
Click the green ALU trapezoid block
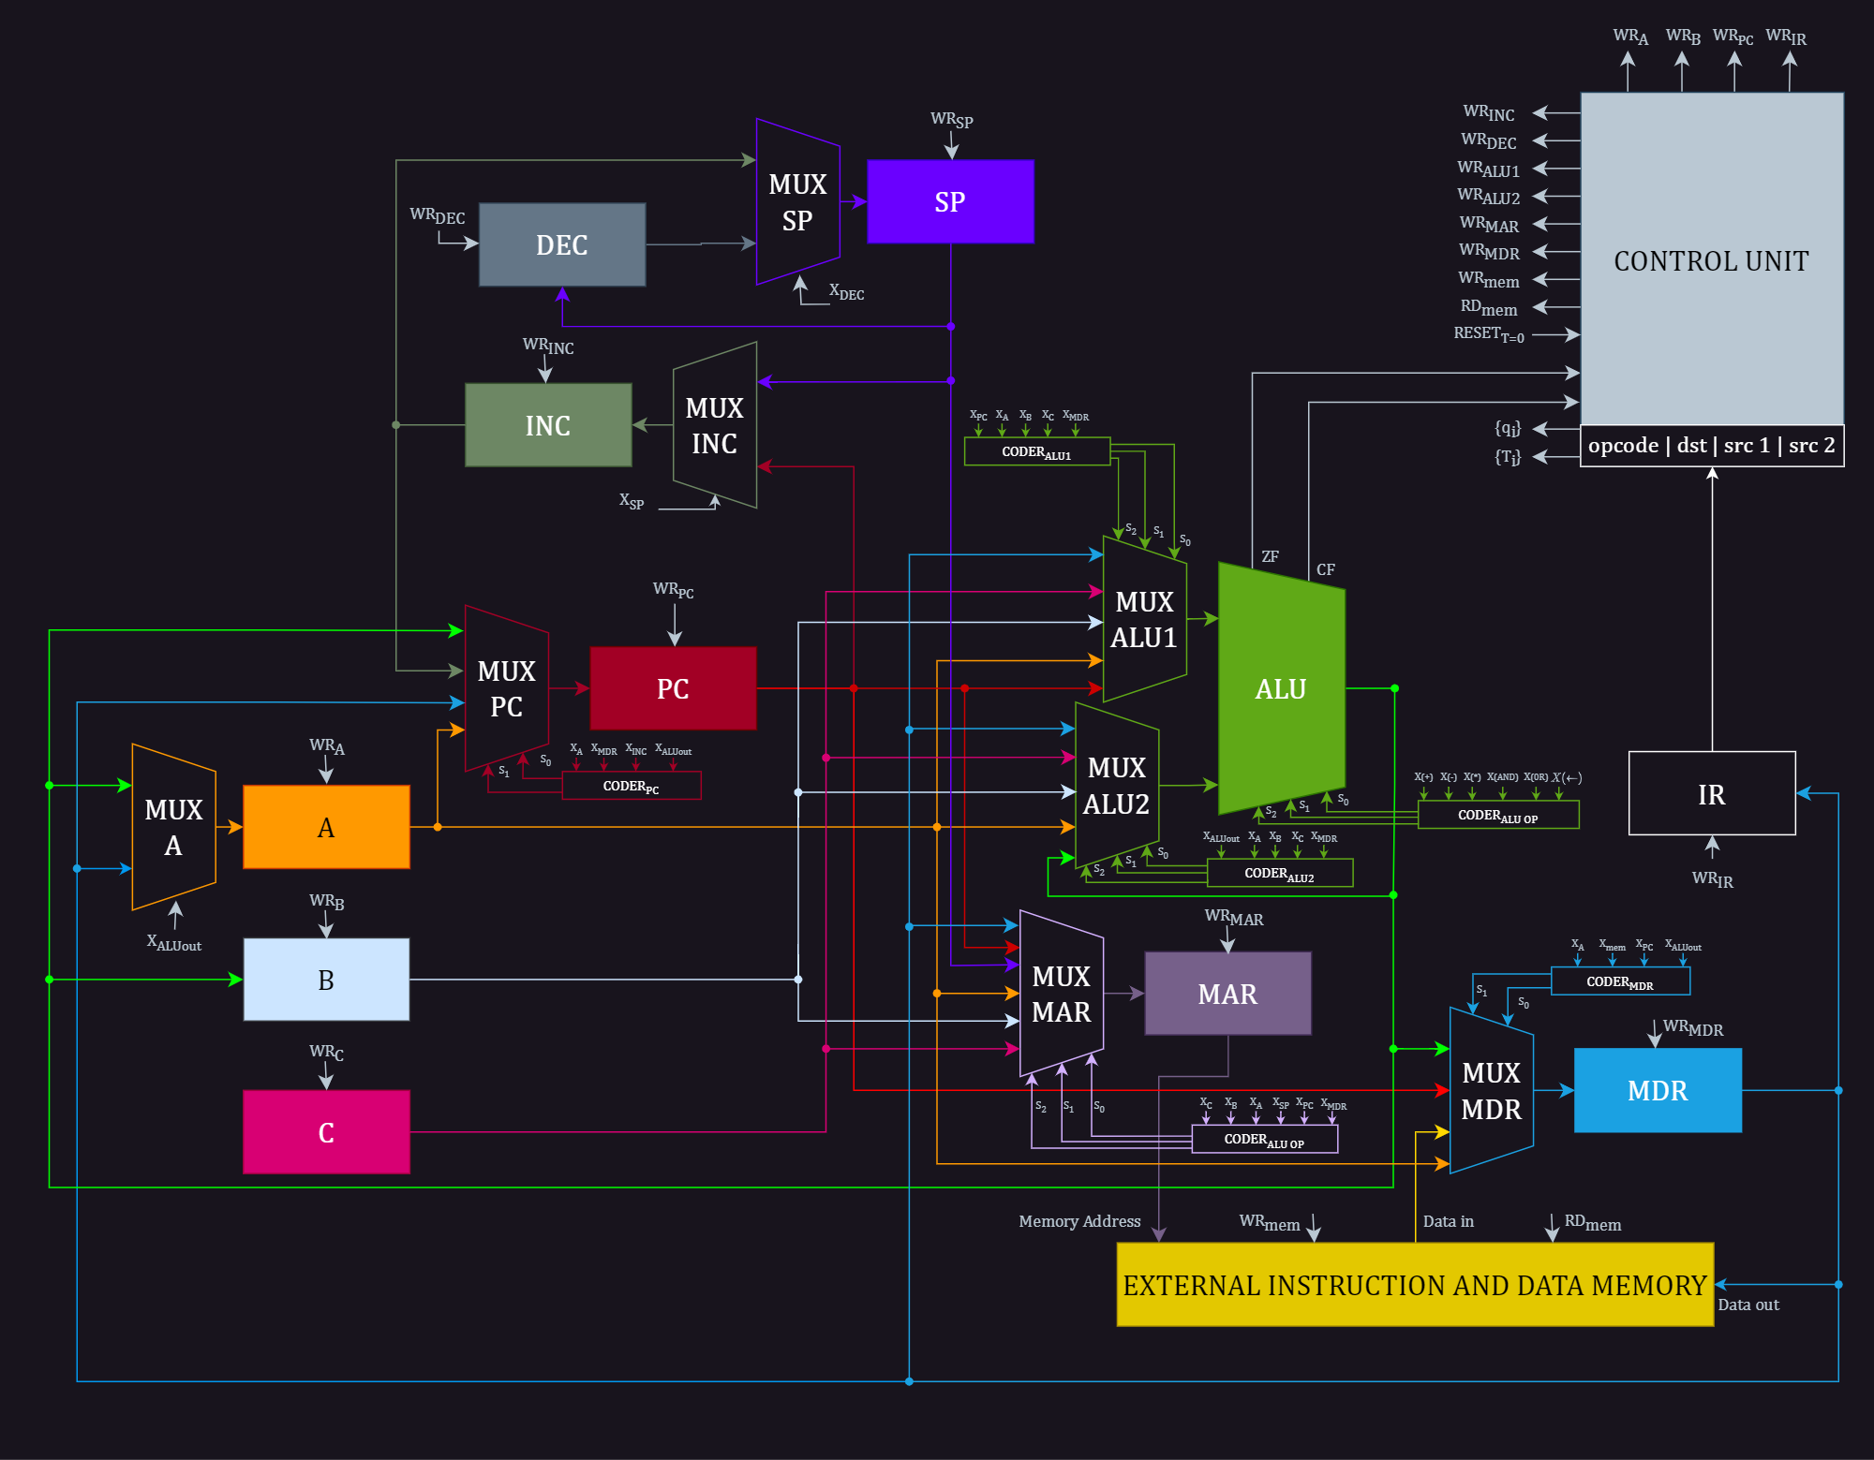pyautogui.click(x=1281, y=688)
